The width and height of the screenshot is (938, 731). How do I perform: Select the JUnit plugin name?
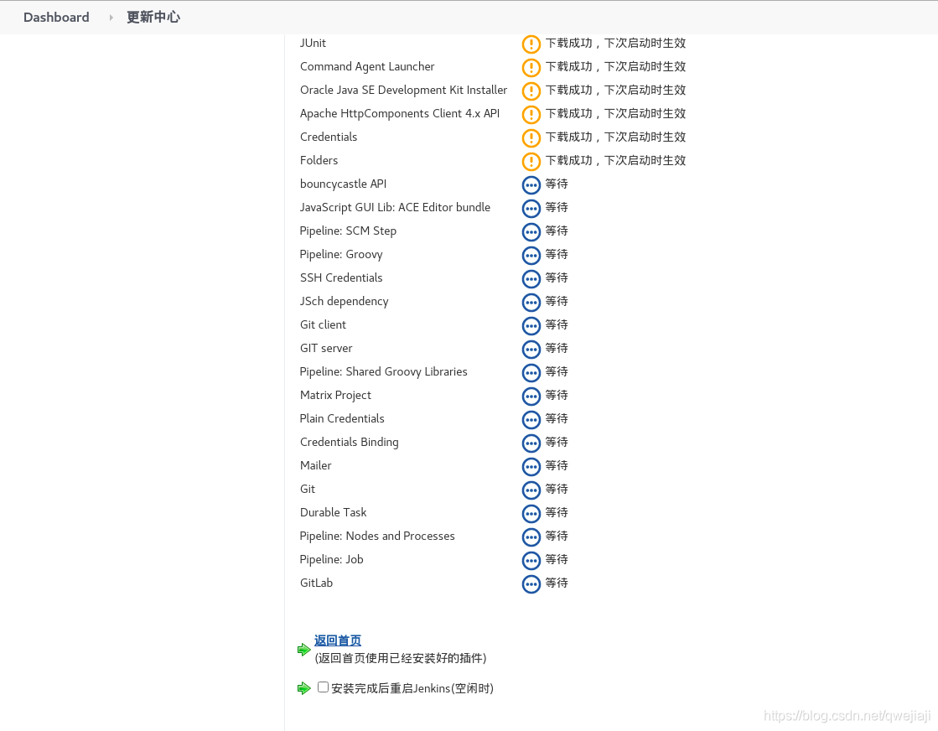point(313,43)
